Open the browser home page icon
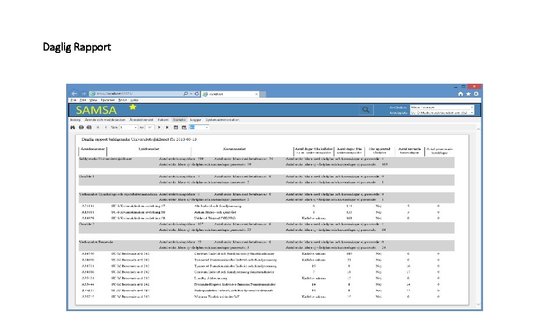Image resolution: width=558 pixels, height=314 pixels. 460,94
